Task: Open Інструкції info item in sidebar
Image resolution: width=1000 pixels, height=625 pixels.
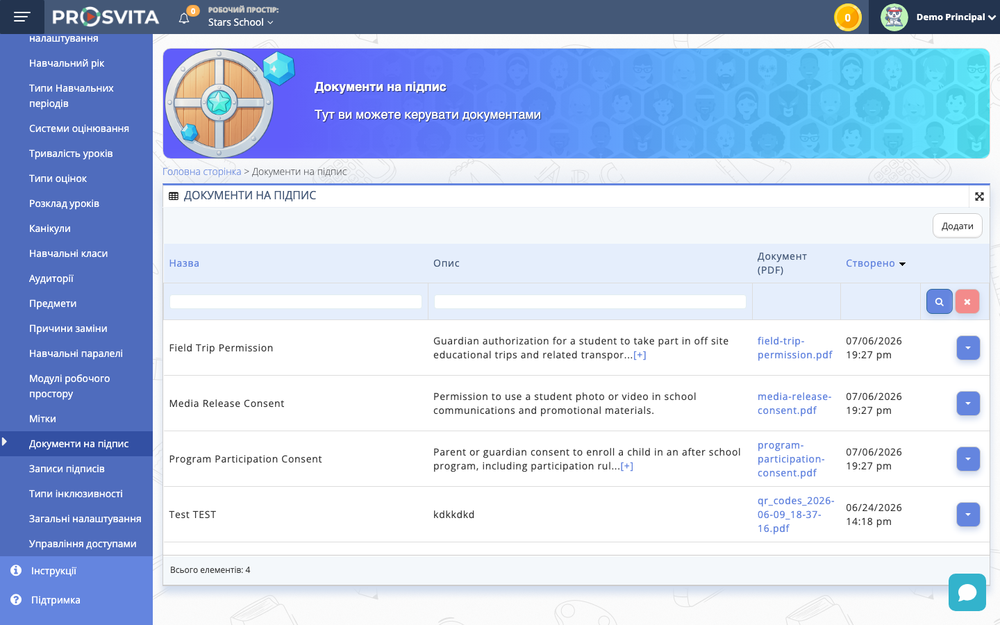Action: pyautogui.click(x=53, y=571)
